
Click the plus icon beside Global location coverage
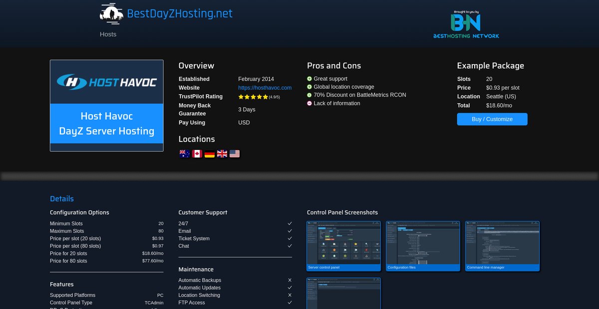(x=309, y=87)
